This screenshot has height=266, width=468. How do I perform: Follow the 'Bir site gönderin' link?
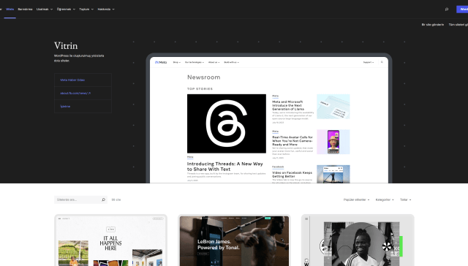coord(432,25)
